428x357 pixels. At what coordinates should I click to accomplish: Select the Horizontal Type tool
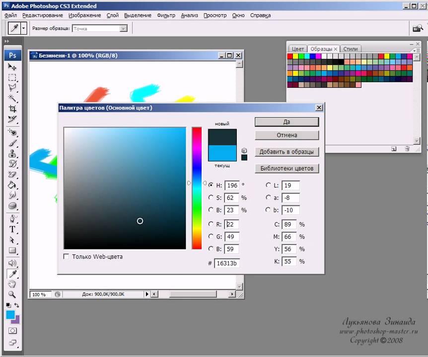coord(12,230)
